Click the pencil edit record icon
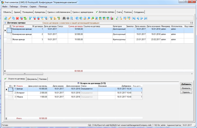Viewport: 197px width, 128px height. 9,18
